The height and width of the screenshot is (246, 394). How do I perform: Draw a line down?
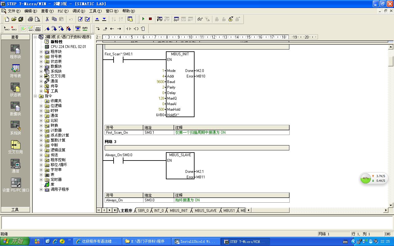98,29
